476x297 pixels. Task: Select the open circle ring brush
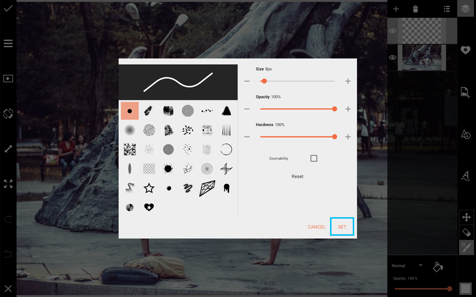click(x=226, y=149)
